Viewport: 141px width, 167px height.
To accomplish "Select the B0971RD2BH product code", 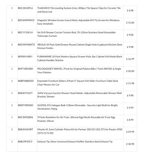I will click(25, 69).
